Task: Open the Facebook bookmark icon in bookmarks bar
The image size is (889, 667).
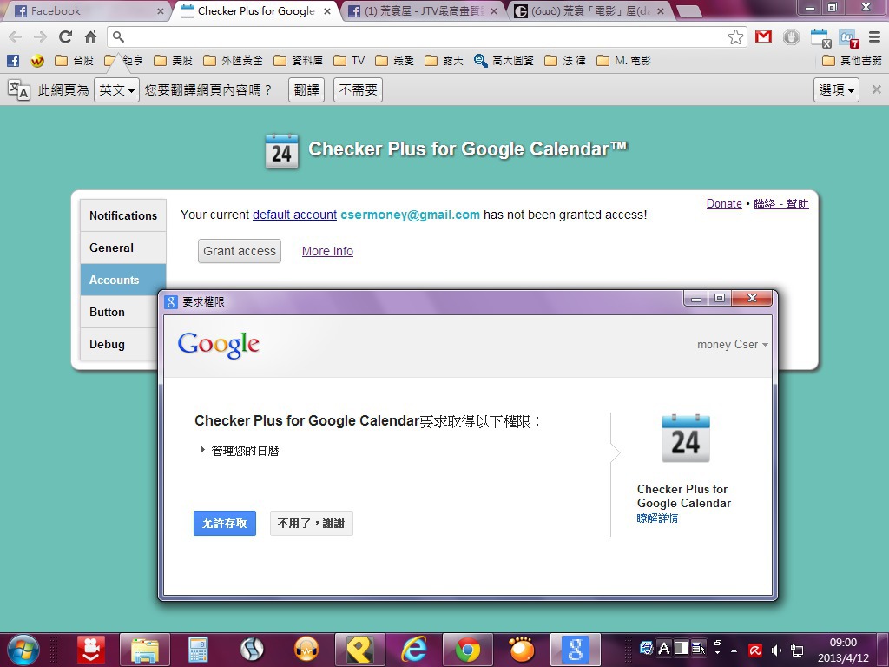Action: click(13, 61)
